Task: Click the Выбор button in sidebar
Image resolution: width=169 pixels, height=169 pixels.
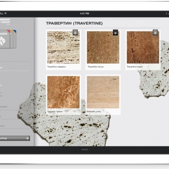Action: click(15, 138)
